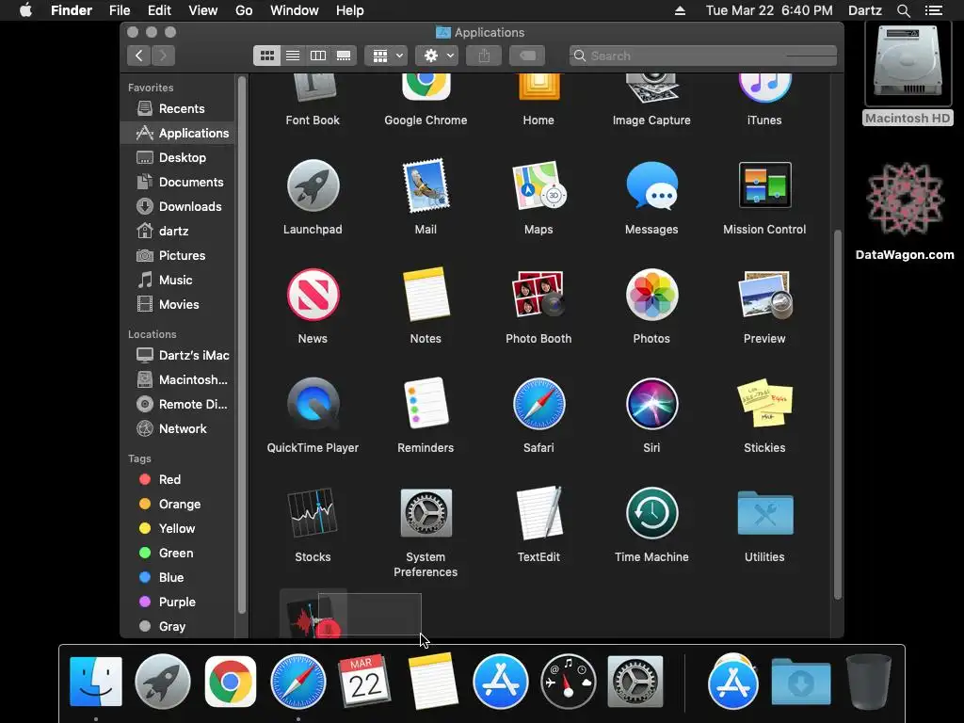Select Documents in the sidebar
This screenshot has height=723, width=964.
[x=178, y=182]
